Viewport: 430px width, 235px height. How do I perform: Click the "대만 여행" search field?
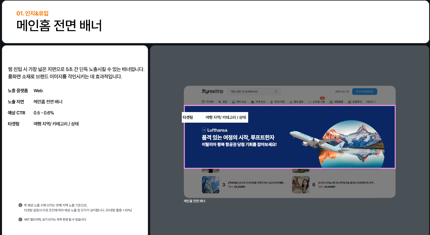(x=254, y=92)
